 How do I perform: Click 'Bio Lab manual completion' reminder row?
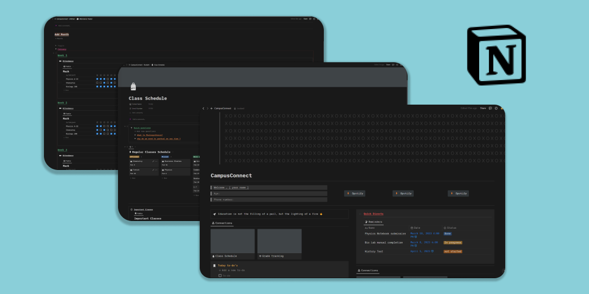point(384,242)
